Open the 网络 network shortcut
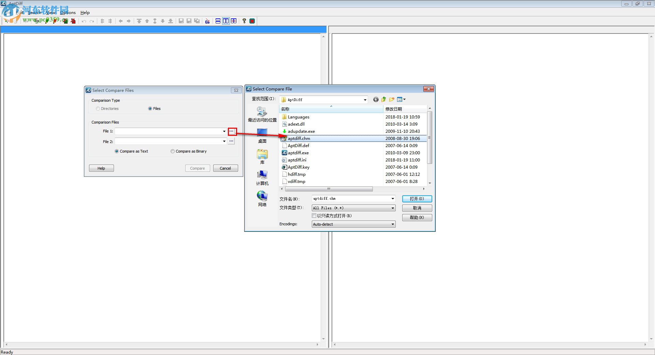The width and height of the screenshot is (655, 355). pyautogui.click(x=262, y=199)
